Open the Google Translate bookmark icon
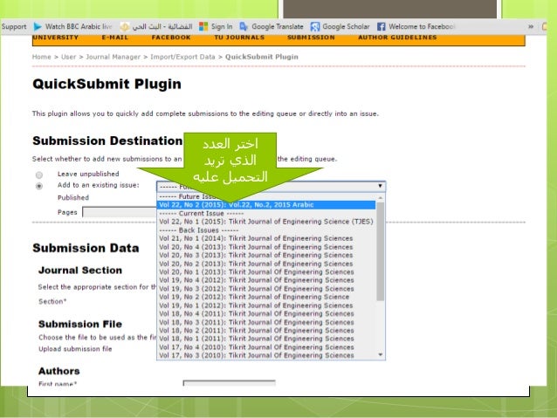Screen dimensions: 557x418 click(x=244, y=27)
